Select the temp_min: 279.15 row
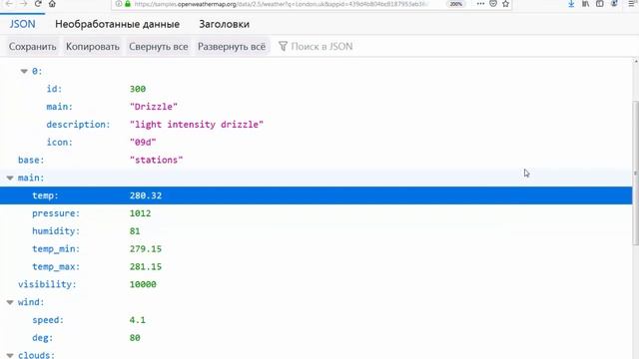The height and width of the screenshot is (359, 639). 317,249
